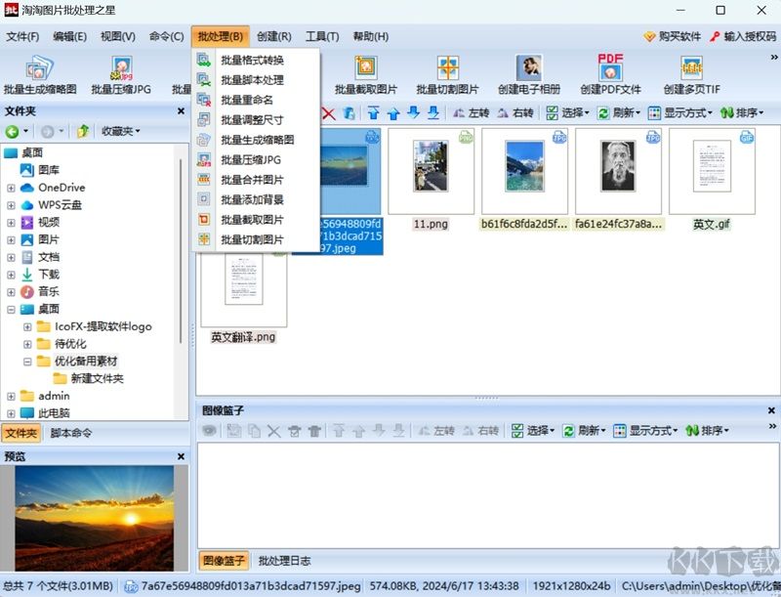Click the 批量截取图片 toolbar icon
This screenshot has height=597, width=781.
pyautogui.click(x=366, y=74)
